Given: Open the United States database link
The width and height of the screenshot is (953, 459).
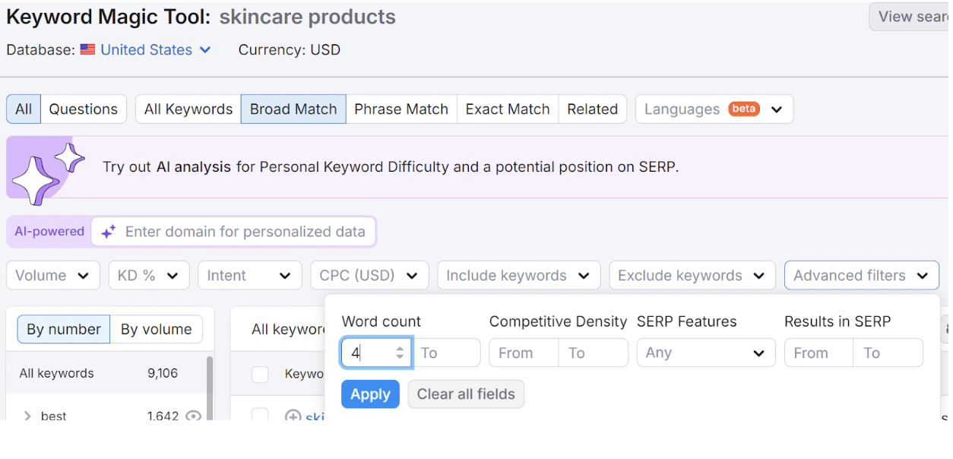Looking at the screenshot, I should click(146, 50).
